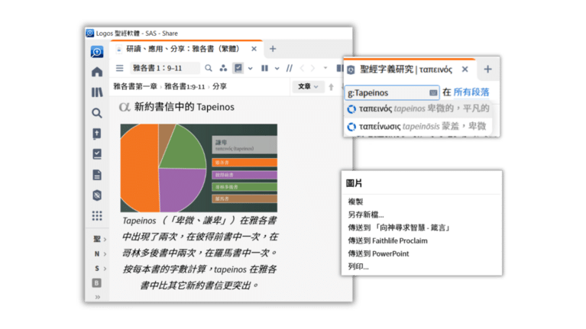Select 複製 in the 圖片 menu
The image size is (586, 329).
pyautogui.click(x=355, y=202)
